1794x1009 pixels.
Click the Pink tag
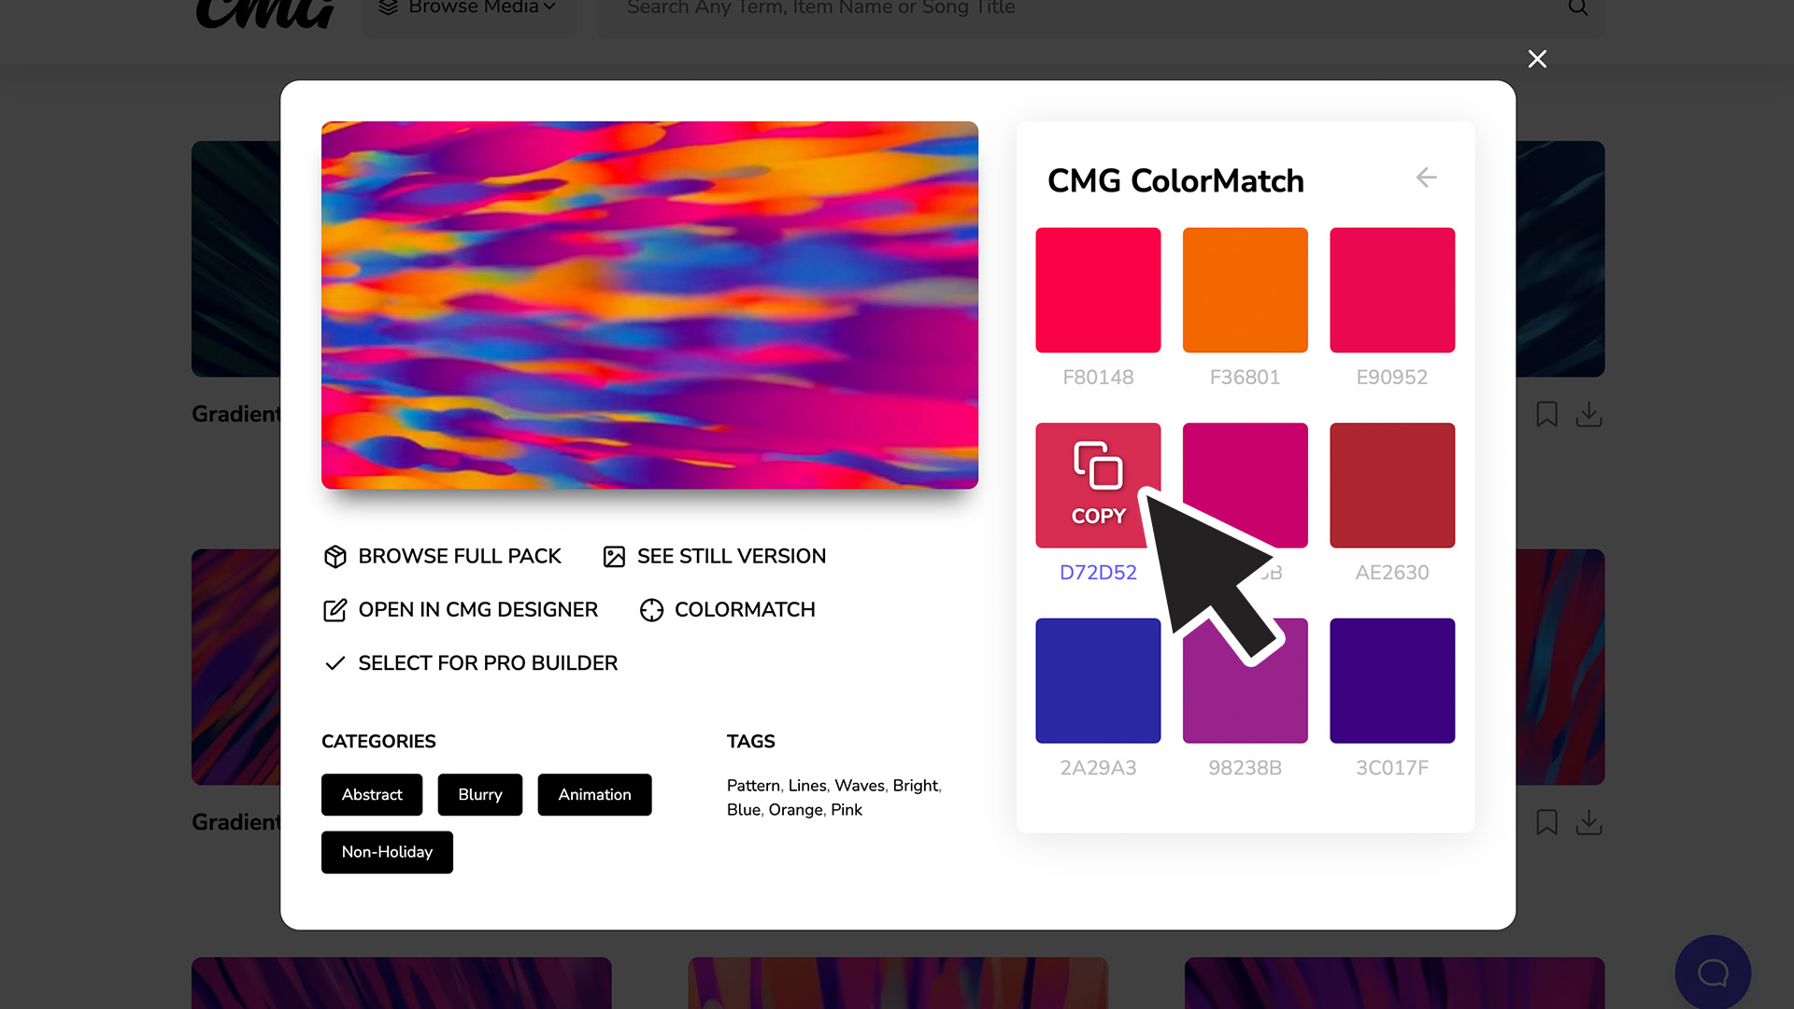pyautogui.click(x=847, y=810)
